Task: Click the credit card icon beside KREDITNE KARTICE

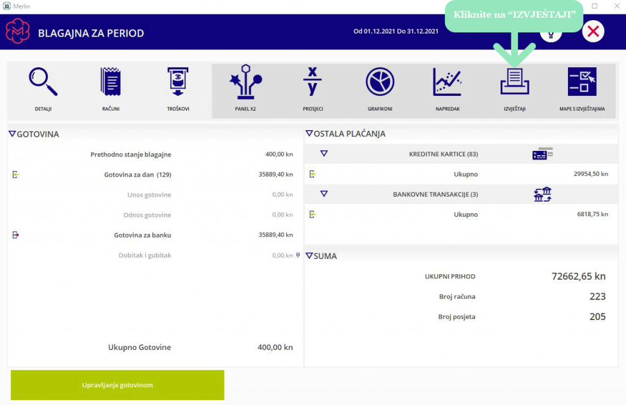Action: pos(542,153)
